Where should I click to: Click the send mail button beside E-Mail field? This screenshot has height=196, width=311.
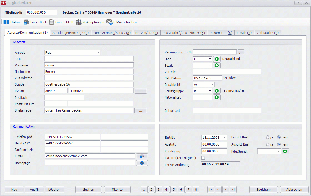[x=142, y=156]
